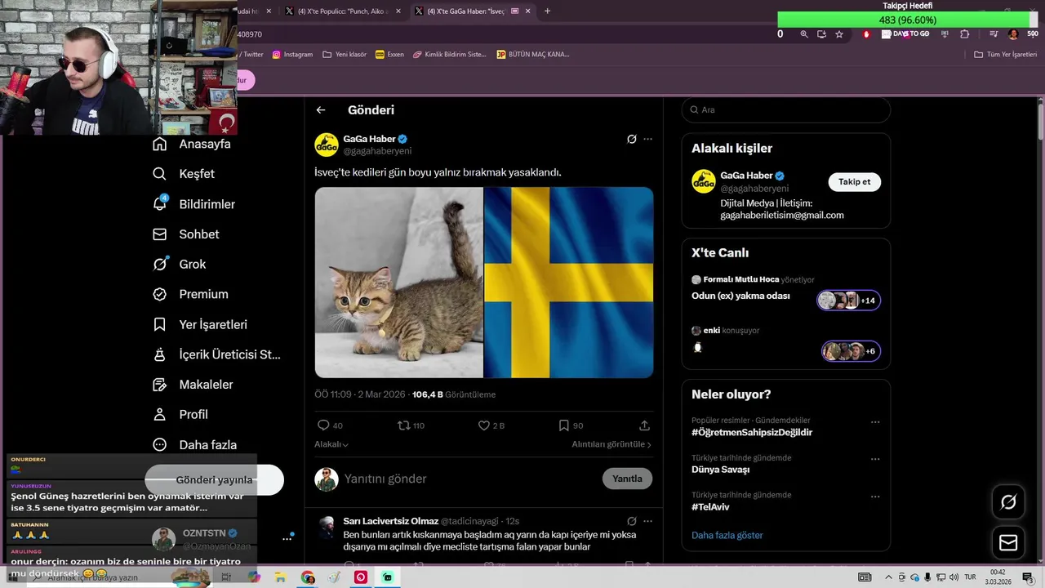The image size is (1045, 588).
Task: Open Profil page
Action: click(x=180, y=415)
